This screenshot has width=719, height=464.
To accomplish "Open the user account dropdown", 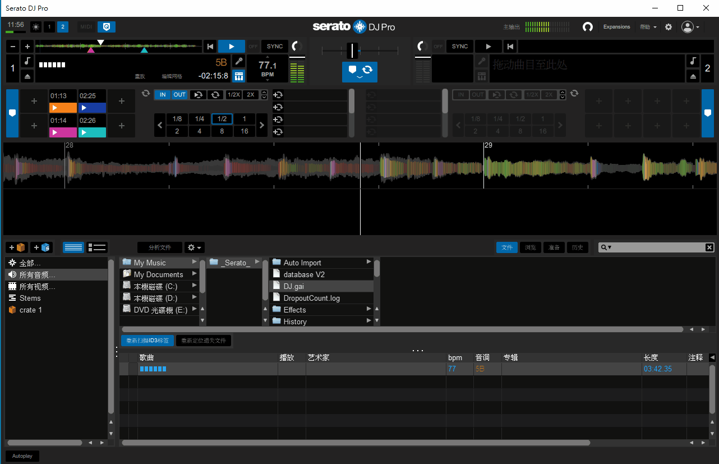I will [x=690, y=27].
